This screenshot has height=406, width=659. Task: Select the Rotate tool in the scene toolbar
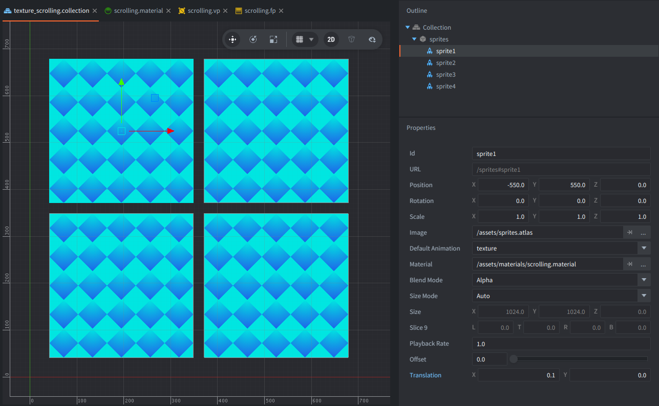(x=253, y=39)
